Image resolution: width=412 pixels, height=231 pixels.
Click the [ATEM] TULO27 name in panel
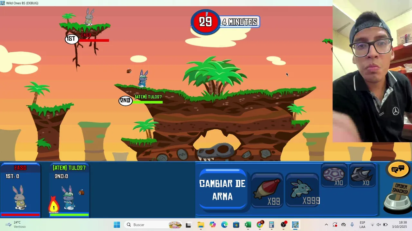point(69,168)
